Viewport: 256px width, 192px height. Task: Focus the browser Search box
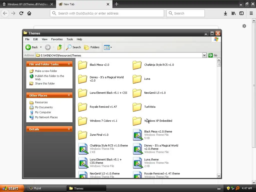pyautogui.click(x=185, y=13)
